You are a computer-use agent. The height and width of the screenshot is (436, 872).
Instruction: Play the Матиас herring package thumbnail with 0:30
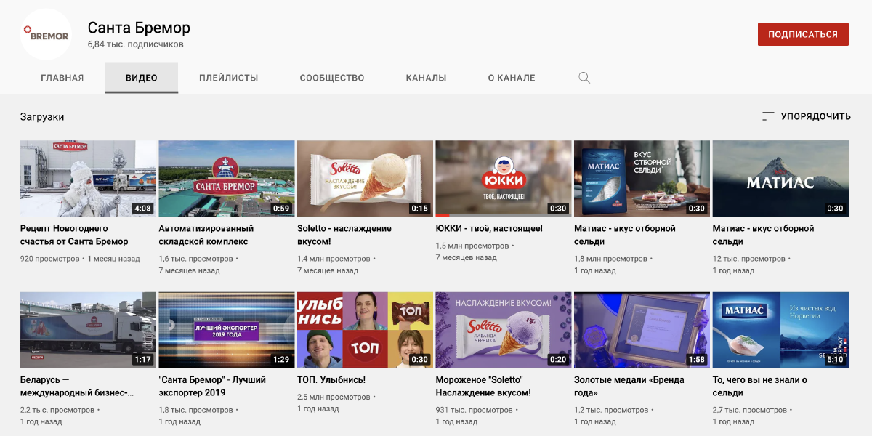pyautogui.click(x=642, y=179)
